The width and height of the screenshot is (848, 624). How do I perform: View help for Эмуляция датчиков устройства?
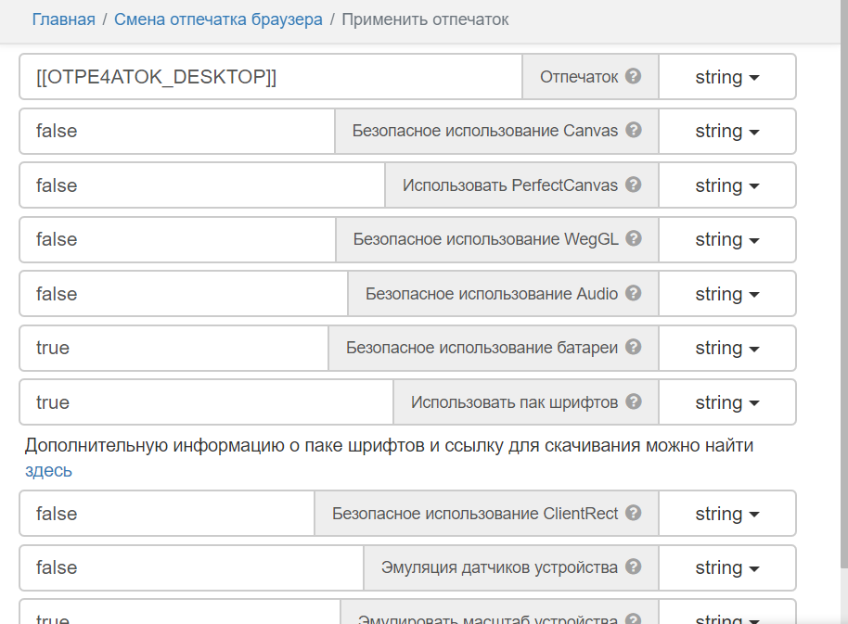[635, 567]
